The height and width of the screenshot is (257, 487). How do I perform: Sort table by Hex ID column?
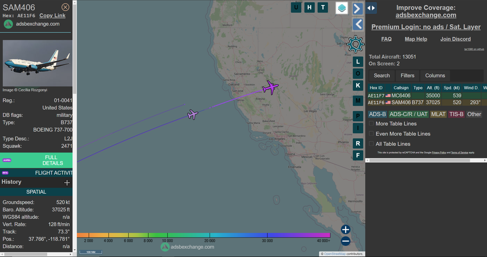tap(376, 88)
